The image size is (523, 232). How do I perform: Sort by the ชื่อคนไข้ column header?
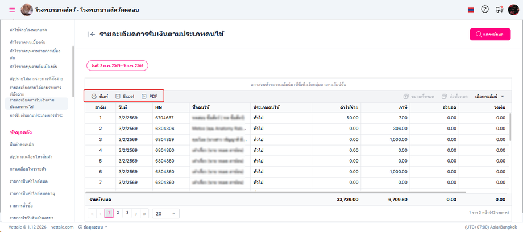point(220,107)
